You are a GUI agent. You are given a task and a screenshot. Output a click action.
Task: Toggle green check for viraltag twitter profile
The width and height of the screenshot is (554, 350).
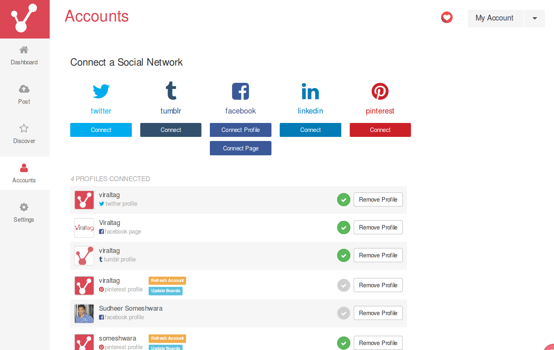[344, 200]
